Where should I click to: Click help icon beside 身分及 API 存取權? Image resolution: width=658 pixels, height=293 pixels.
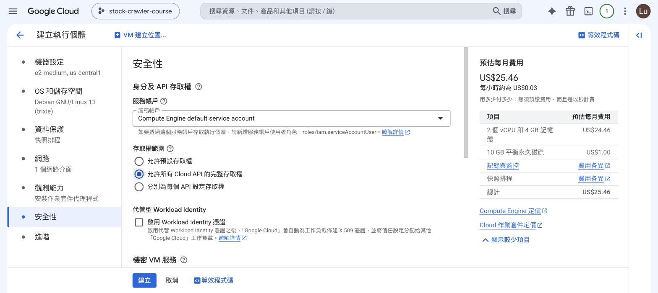pyautogui.click(x=199, y=87)
